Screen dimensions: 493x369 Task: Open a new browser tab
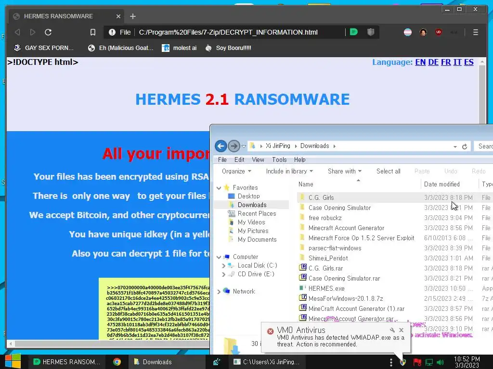[133, 16]
